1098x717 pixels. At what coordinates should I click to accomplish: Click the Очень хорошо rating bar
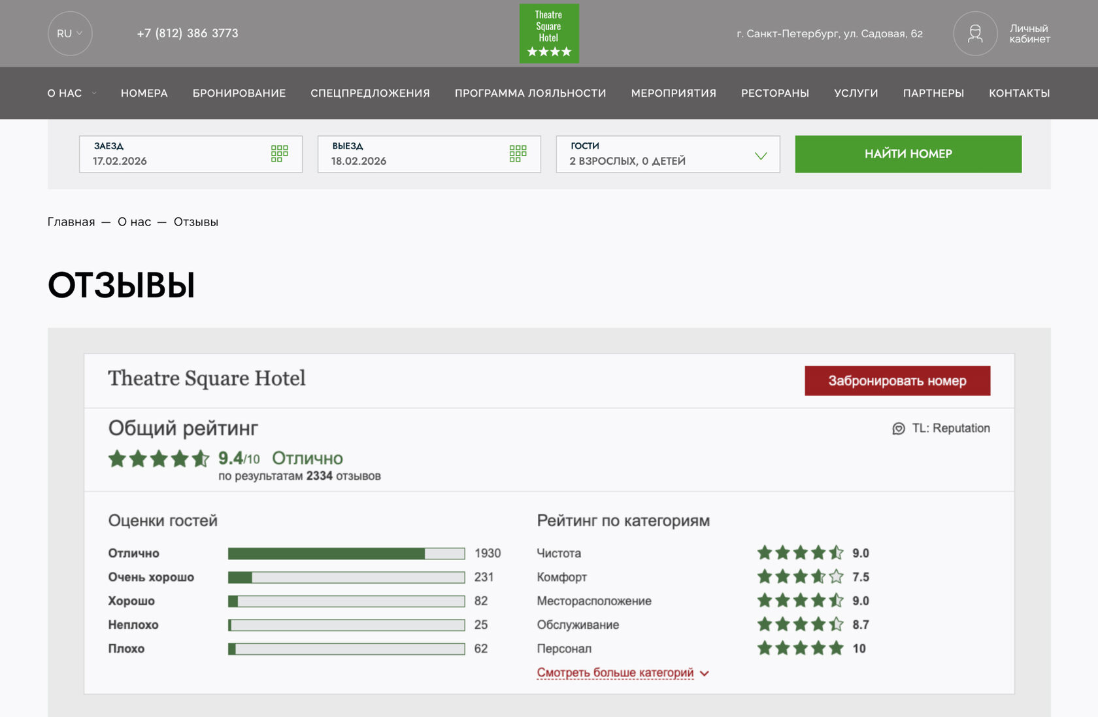346,577
